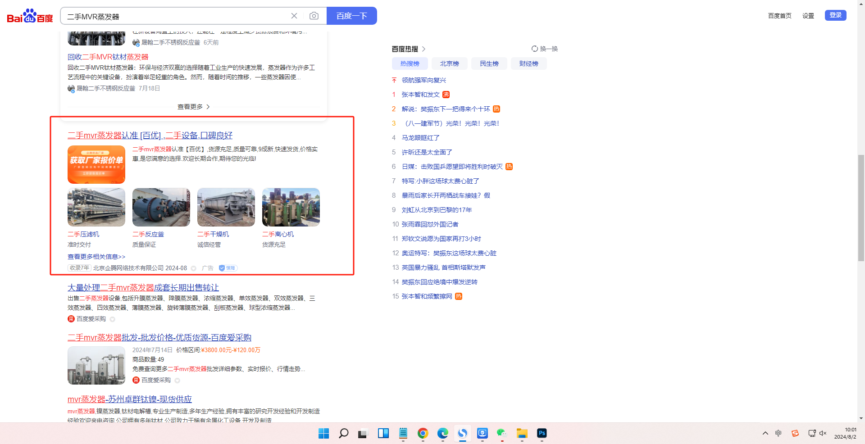Open 回收二手MVR钛材蒸发器 result link
Screen dimensions: 865x444
point(108,57)
